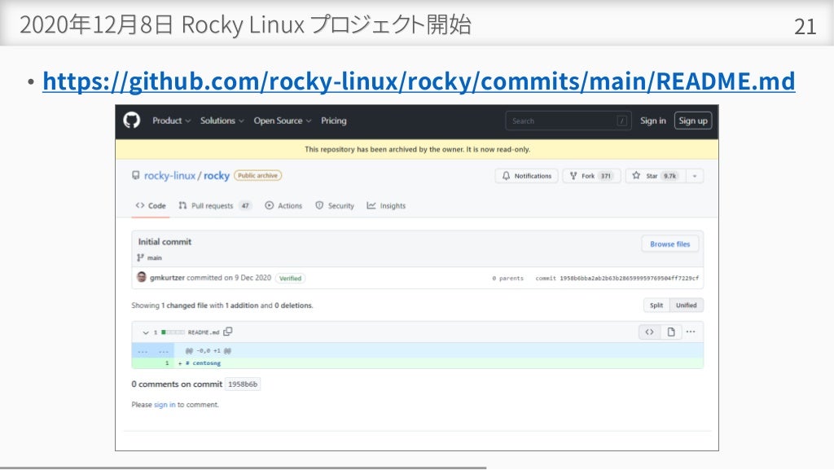Click the '0 parents' text
The image size is (834, 470).
(x=507, y=278)
